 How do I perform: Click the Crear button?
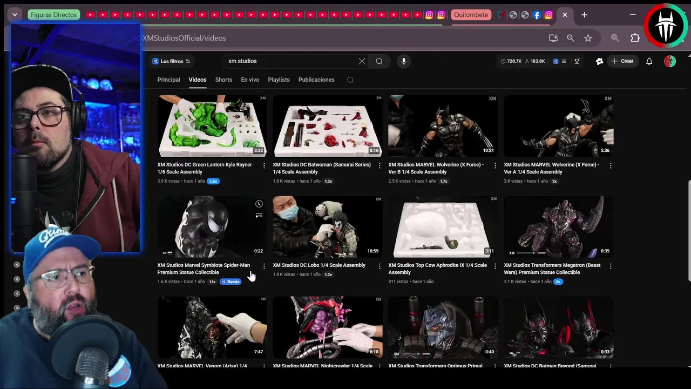[x=622, y=62]
